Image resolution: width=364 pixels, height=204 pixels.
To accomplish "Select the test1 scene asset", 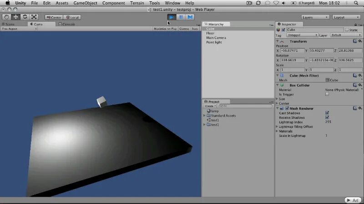I will [213, 120].
